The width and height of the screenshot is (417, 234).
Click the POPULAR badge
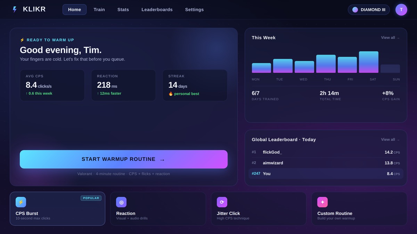[x=91, y=198]
